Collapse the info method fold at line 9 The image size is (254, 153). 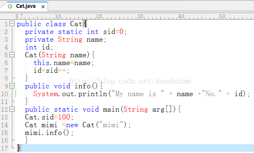tap(12, 85)
